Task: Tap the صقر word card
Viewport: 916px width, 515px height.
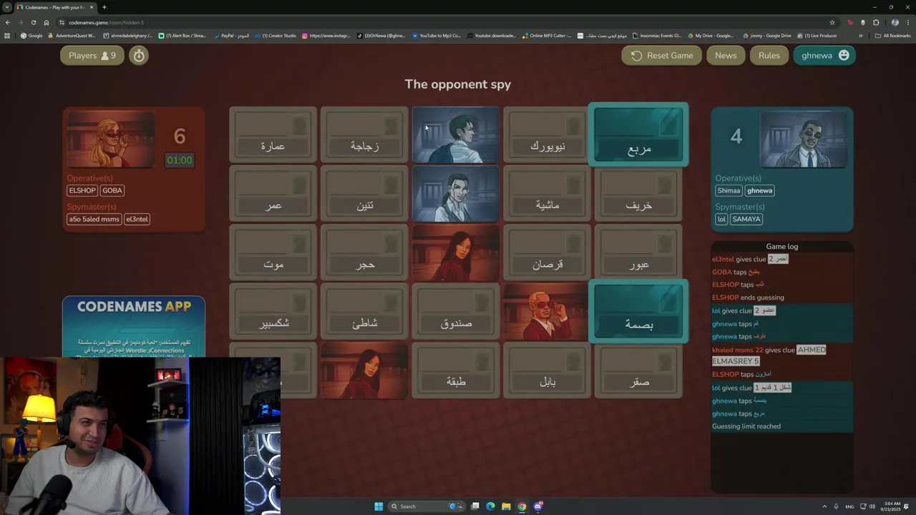Action: click(638, 371)
